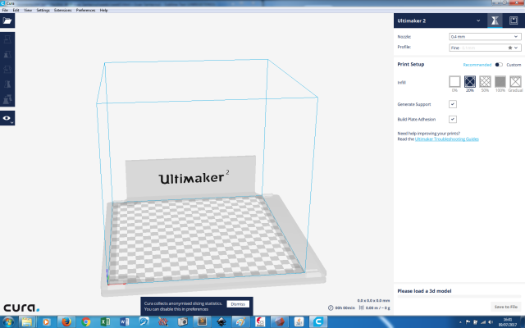Click 'Please load a 3d model' status text

424,291
